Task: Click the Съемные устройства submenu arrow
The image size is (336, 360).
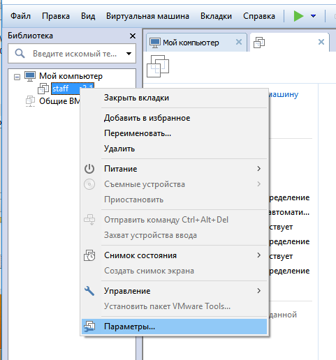Action: pos(258,184)
